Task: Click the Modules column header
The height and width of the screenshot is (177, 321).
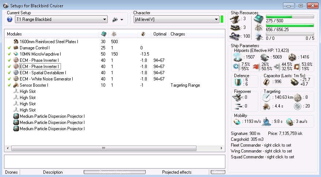Action: click(x=14, y=34)
